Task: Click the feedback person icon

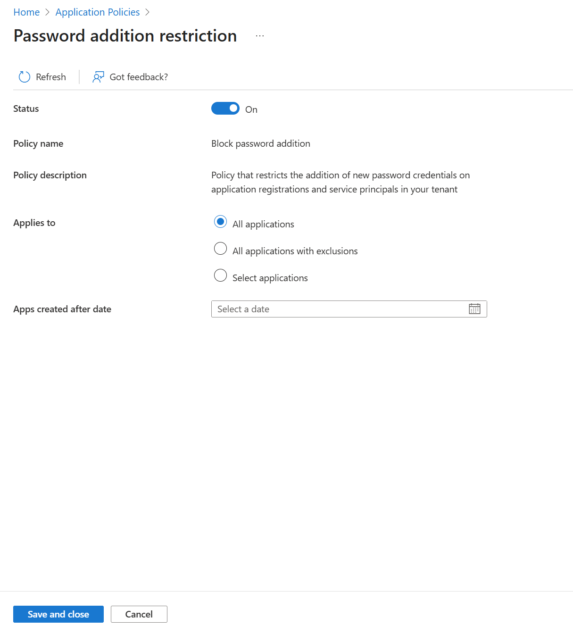Action: coord(98,77)
